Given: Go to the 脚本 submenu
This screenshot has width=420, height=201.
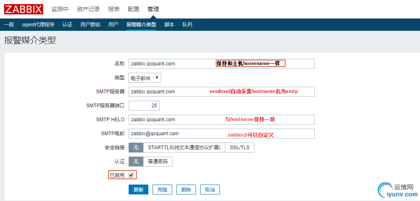Looking at the screenshot, I should pyautogui.click(x=169, y=25).
